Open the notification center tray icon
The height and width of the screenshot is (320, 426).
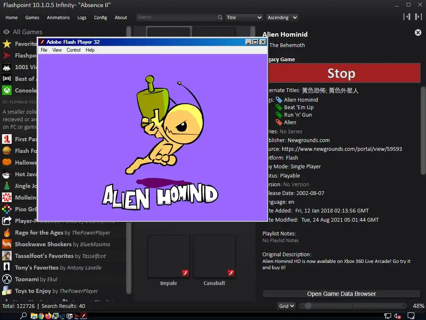pos(411,316)
